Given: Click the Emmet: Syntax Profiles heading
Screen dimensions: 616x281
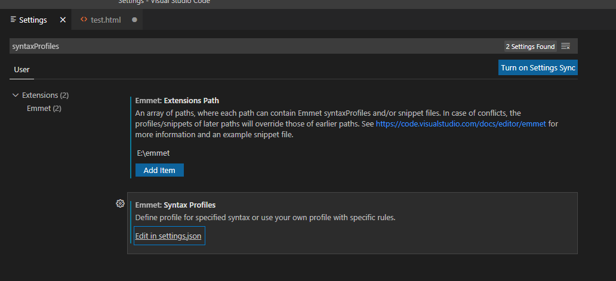Looking at the screenshot, I should coord(175,205).
